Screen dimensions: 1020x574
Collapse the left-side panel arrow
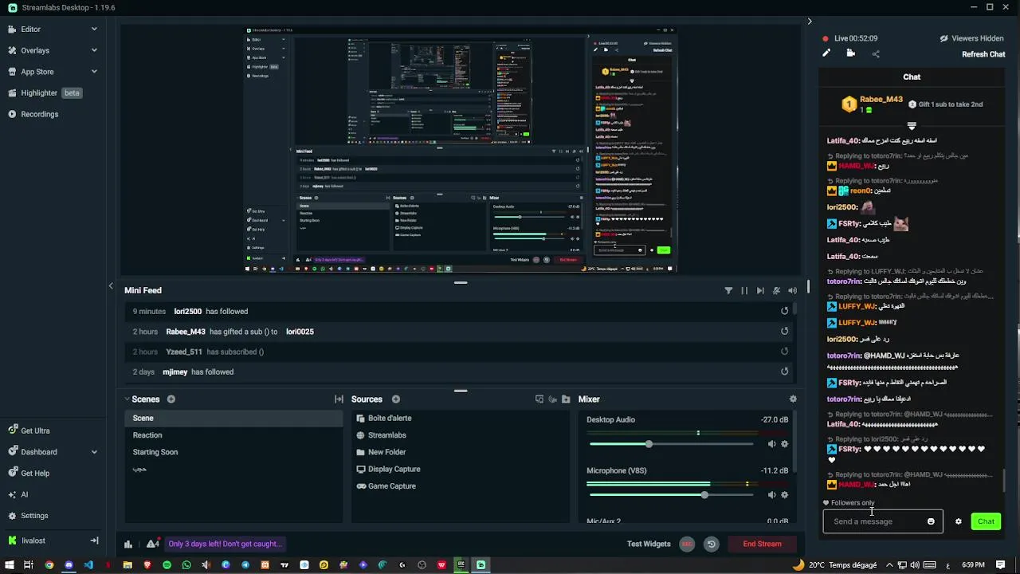pyautogui.click(x=111, y=285)
